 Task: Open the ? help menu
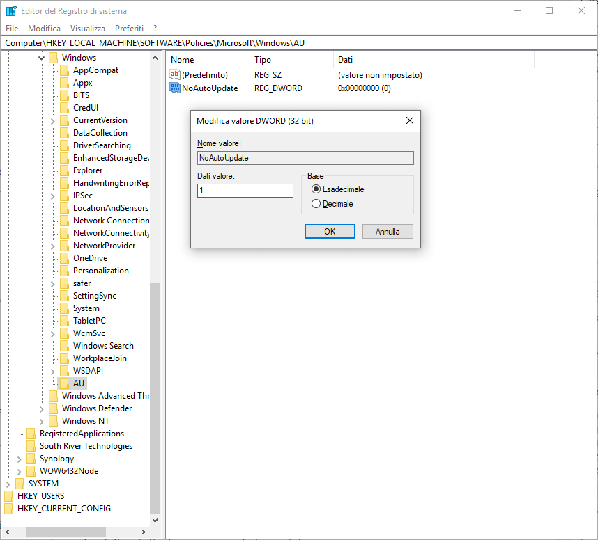tap(155, 28)
